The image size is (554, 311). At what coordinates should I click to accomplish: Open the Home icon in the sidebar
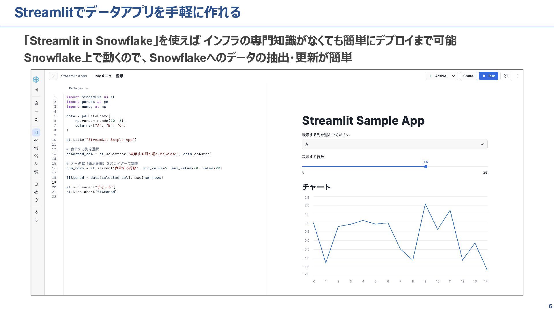(x=36, y=103)
